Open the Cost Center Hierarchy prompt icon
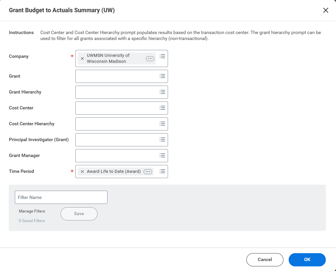336x271 pixels. pos(162,124)
